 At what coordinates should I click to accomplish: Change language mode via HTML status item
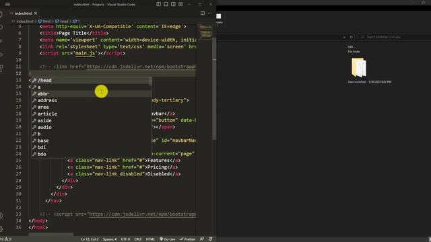(150, 239)
